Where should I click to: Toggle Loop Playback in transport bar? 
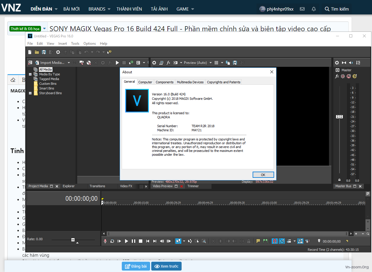pyautogui.click(x=112, y=241)
